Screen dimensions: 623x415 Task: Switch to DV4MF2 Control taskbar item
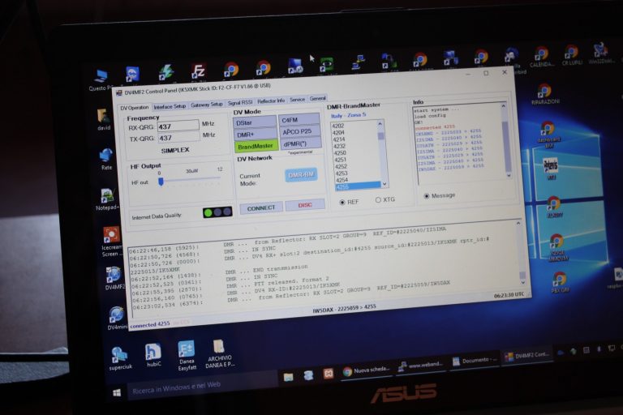527,356
